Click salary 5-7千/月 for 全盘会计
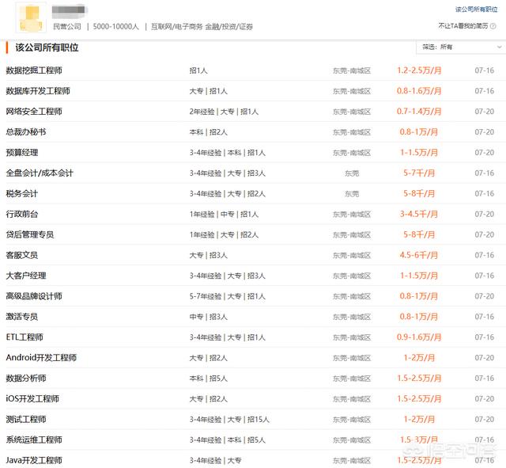The height and width of the screenshot is (468, 506). [419, 173]
